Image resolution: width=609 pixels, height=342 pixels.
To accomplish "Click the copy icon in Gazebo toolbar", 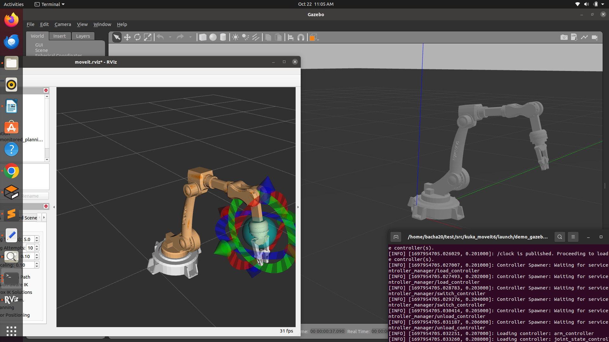I will click(268, 37).
